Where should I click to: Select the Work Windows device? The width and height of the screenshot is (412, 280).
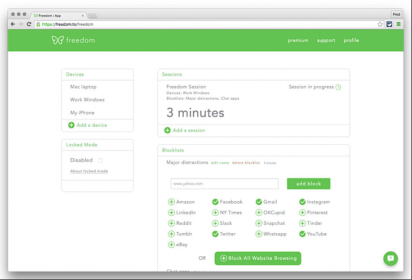[x=87, y=100]
